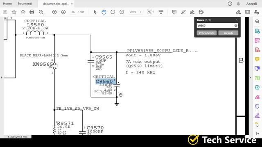
Task: Click the Avanti button
Action: point(228,33)
